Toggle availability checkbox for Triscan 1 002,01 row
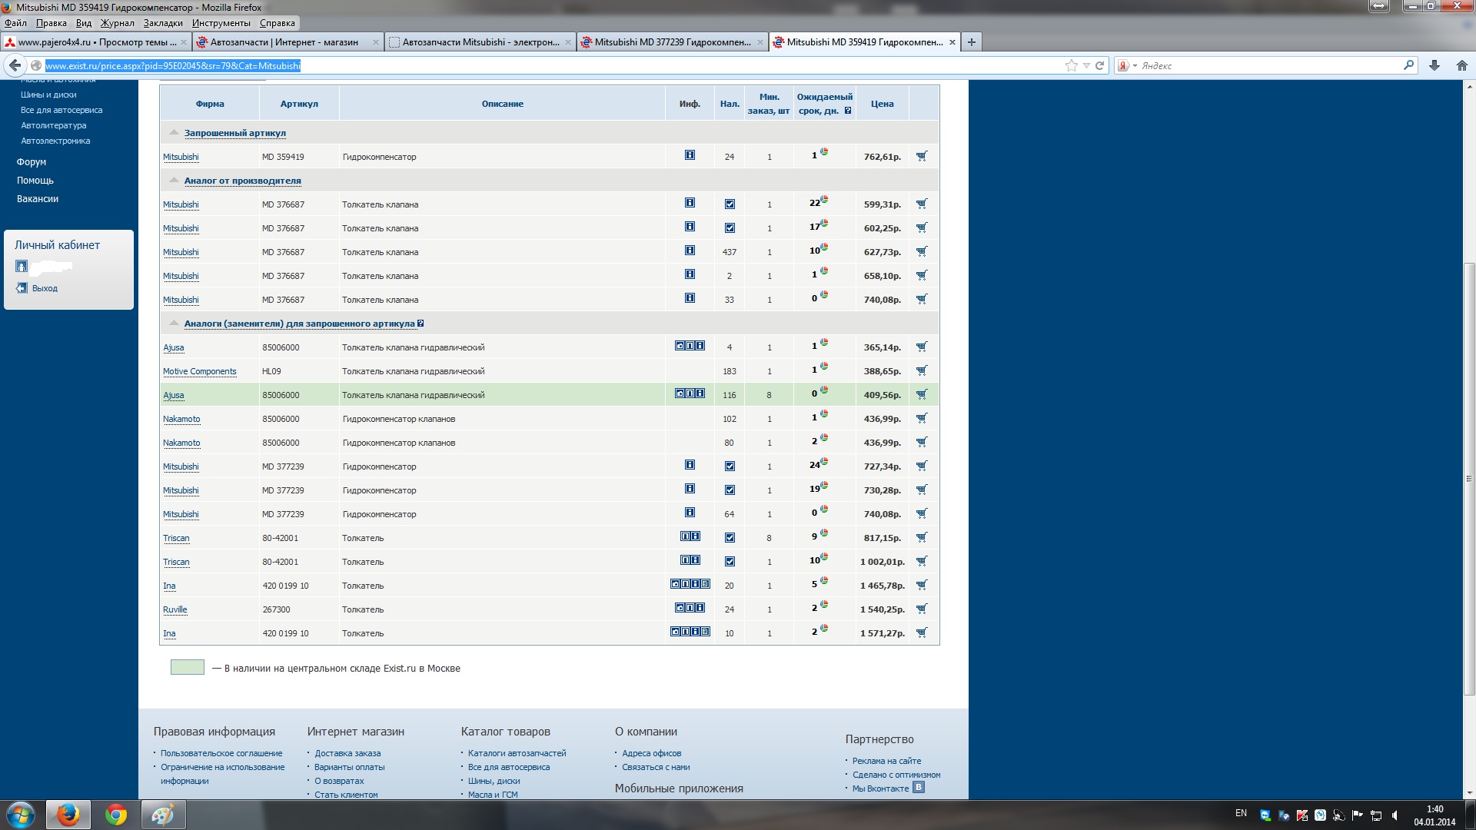 (x=730, y=562)
